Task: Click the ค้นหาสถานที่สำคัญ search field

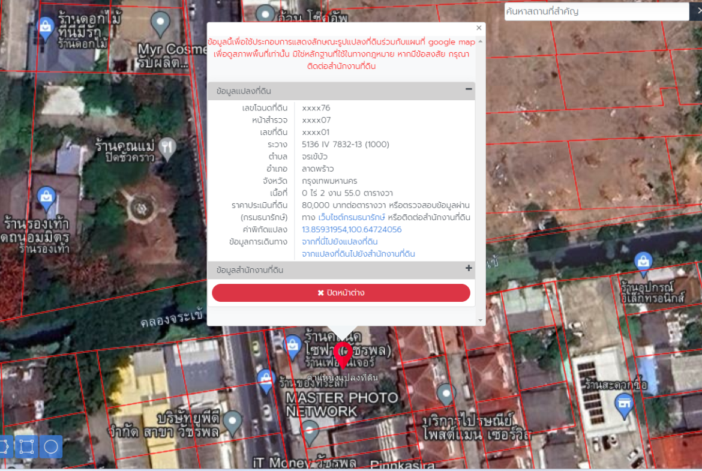Action: (596, 11)
